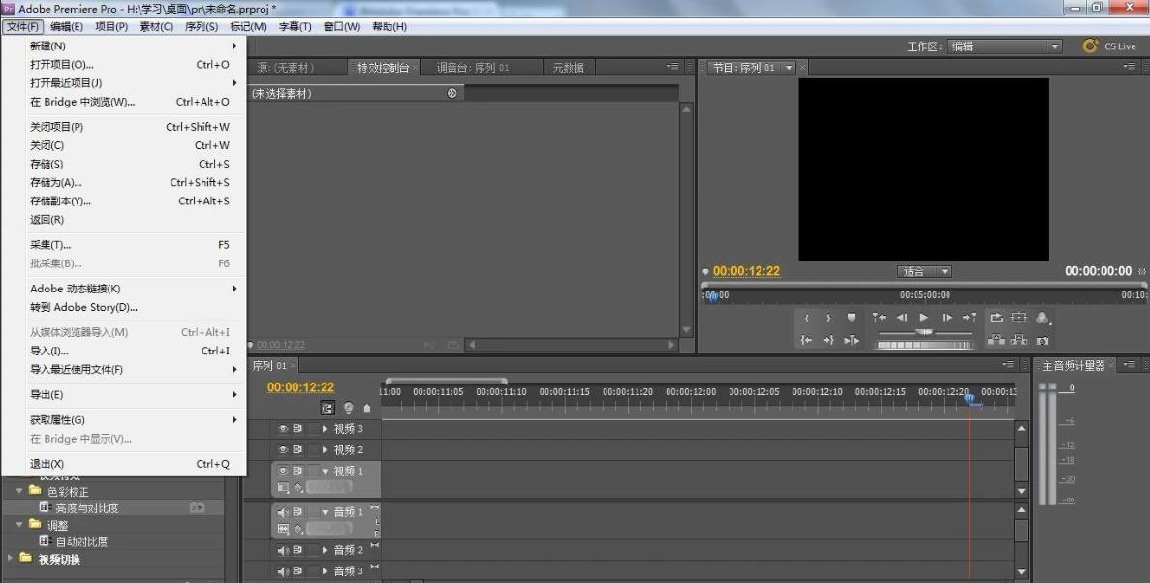Select 导入(I)... from the File menu
The width and height of the screenshot is (1150, 583).
(x=49, y=351)
